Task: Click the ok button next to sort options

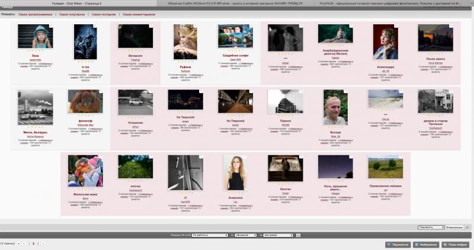Action: pos(298,235)
